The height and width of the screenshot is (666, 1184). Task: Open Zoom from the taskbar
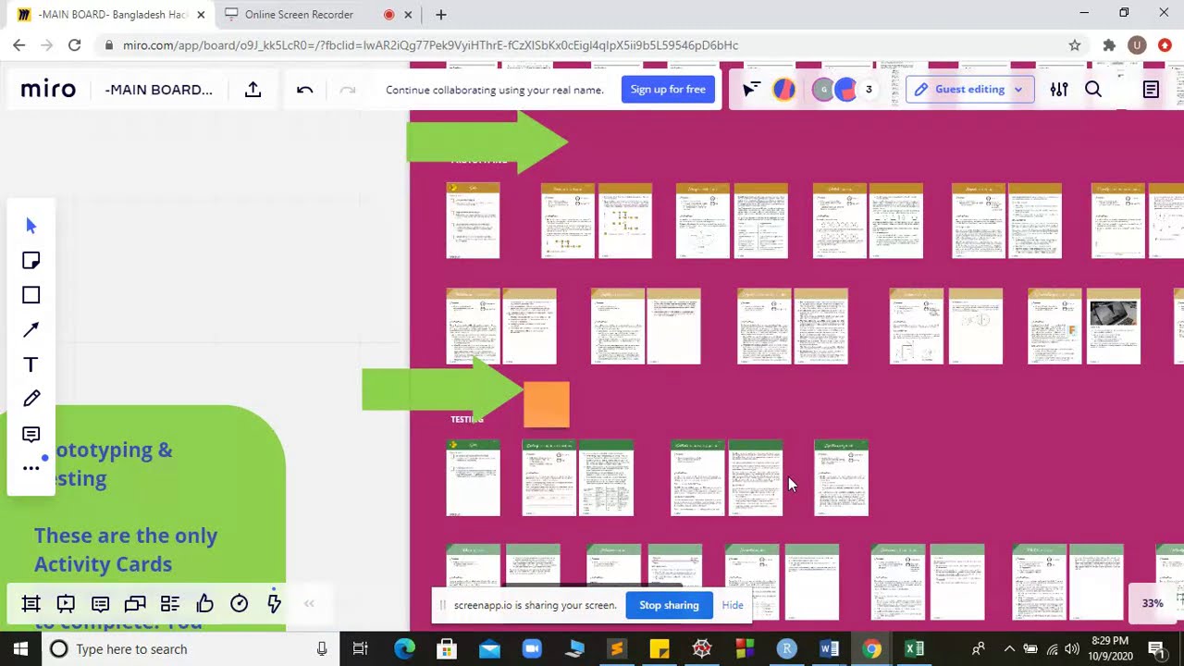pyautogui.click(x=532, y=649)
